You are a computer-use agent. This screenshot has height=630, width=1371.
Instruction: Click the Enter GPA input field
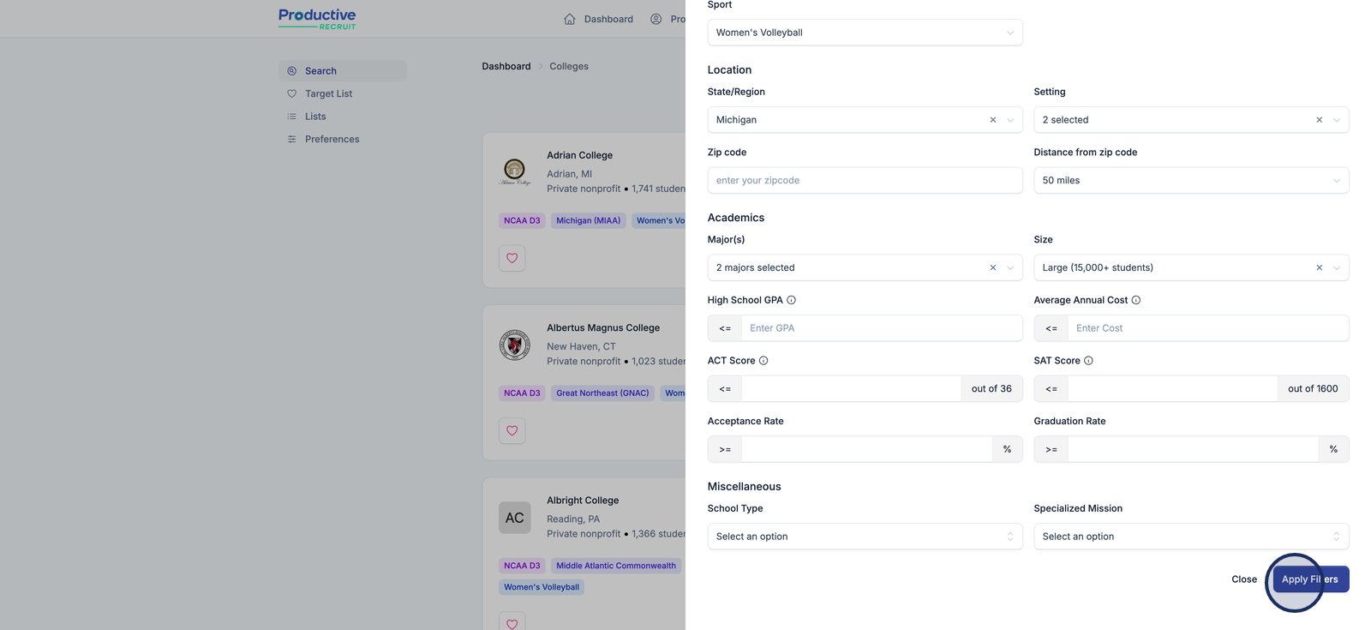tap(880, 328)
